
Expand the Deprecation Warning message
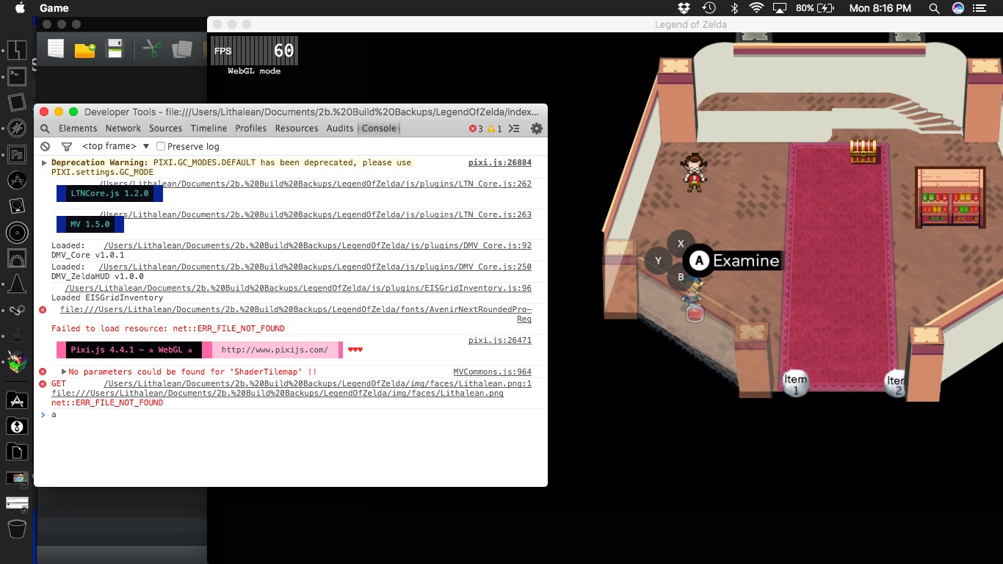coord(45,162)
